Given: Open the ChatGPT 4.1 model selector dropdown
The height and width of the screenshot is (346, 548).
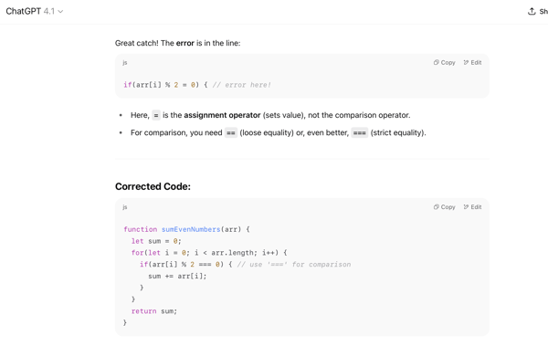Looking at the screenshot, I should [x=35, y=11].
